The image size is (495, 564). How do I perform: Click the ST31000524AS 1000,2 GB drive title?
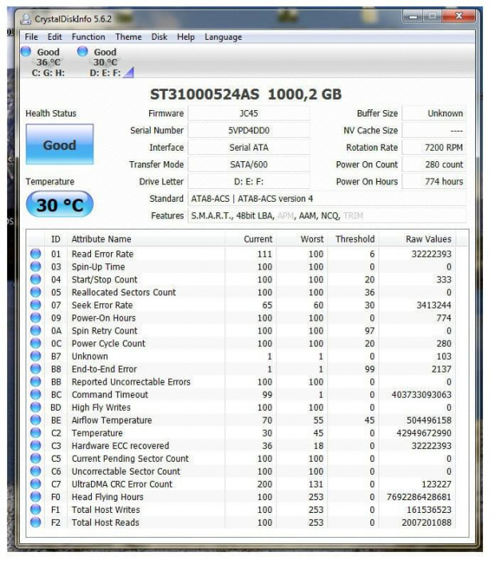[246, 94]
